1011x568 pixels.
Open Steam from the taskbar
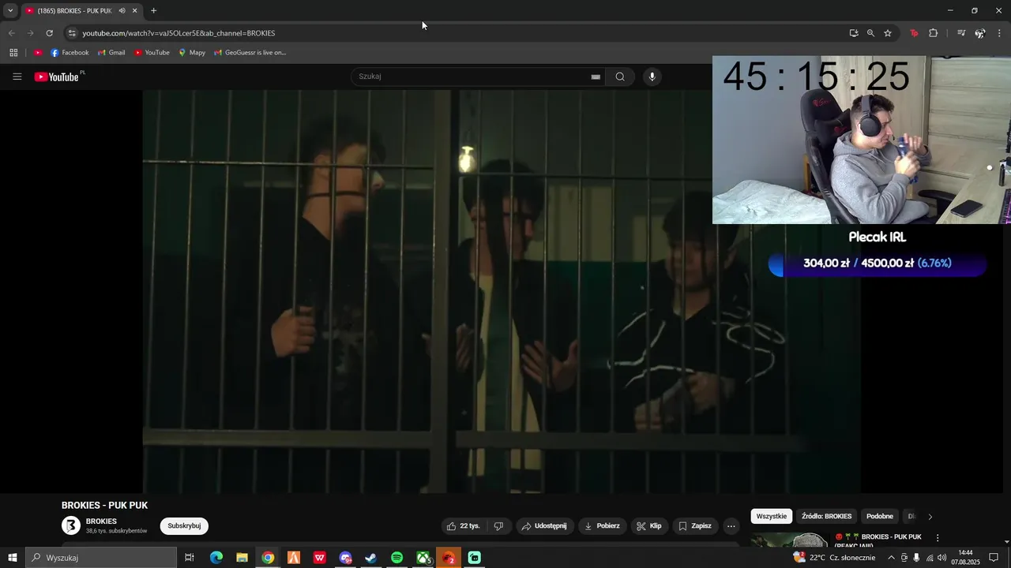click(x=371, y=558)
